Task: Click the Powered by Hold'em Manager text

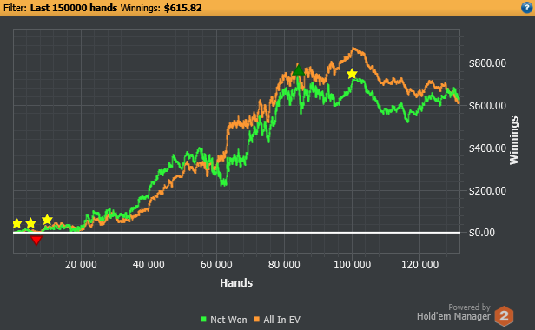Action: pyautogui.click(x=453, y=312)
